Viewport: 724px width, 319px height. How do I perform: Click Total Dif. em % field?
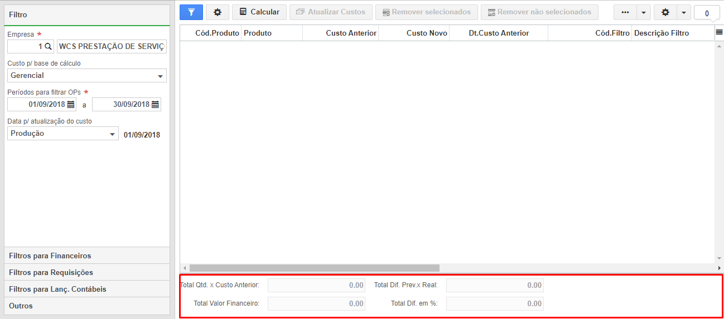click(x=495, y=303)
